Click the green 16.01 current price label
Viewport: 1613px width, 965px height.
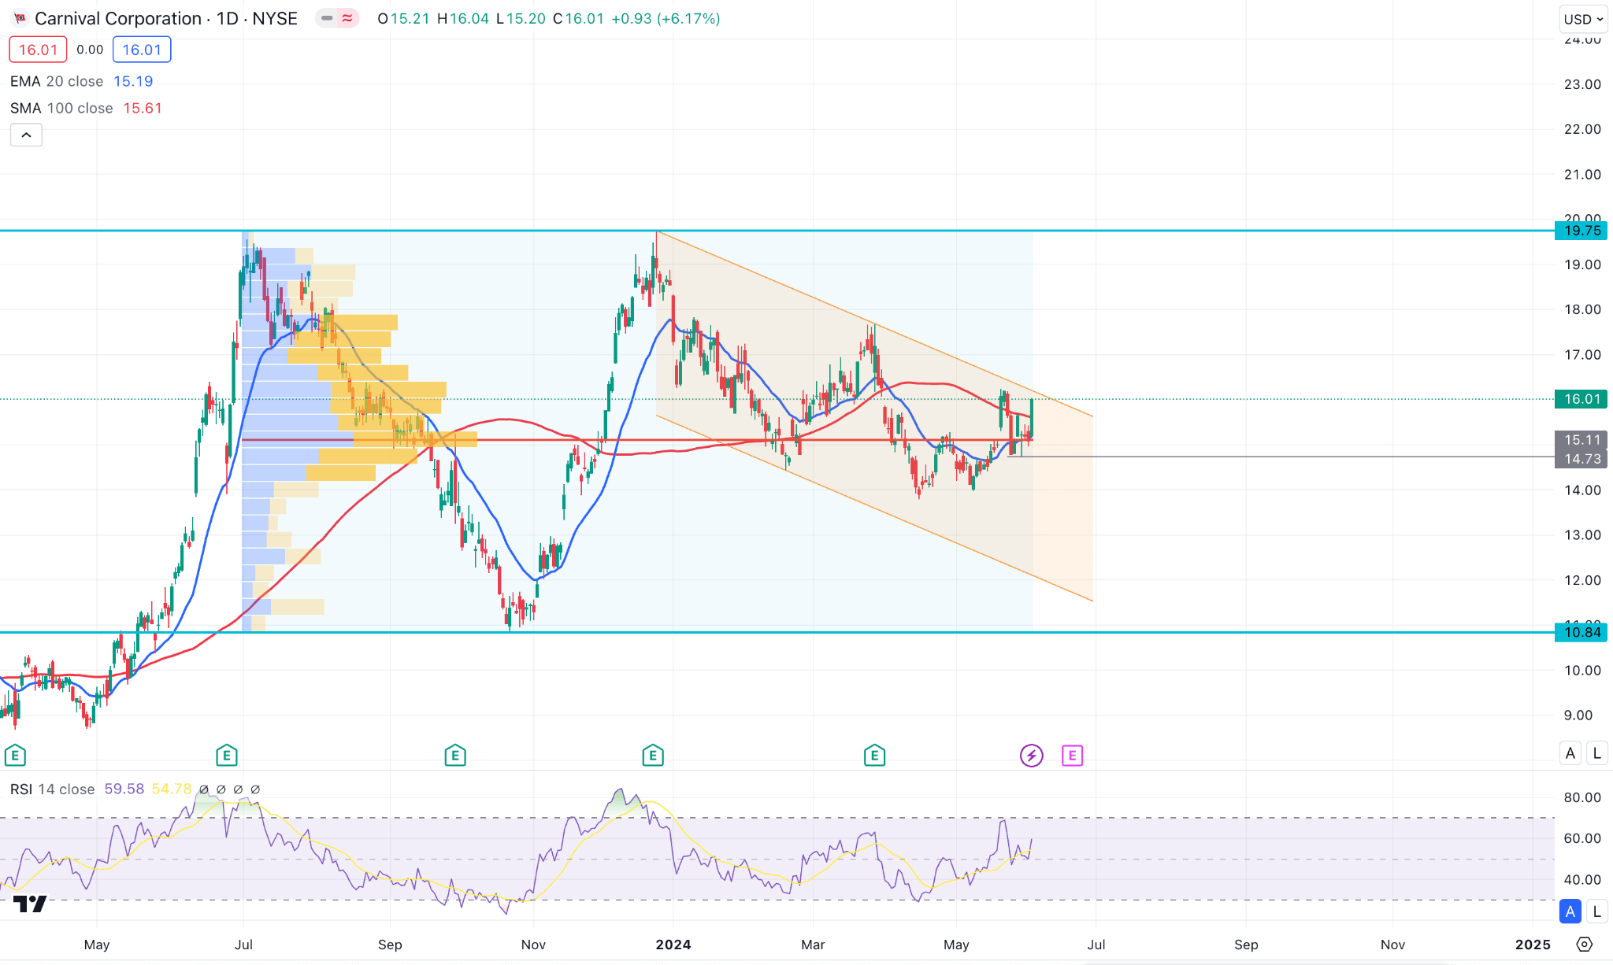tap(1581, 399)
